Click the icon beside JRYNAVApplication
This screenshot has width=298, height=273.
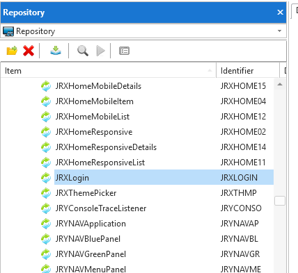(x=46, y=224)
